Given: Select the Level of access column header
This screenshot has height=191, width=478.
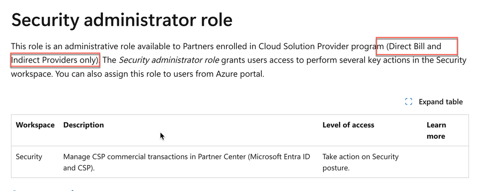Looking at the screenshot, I should [348, 125].
